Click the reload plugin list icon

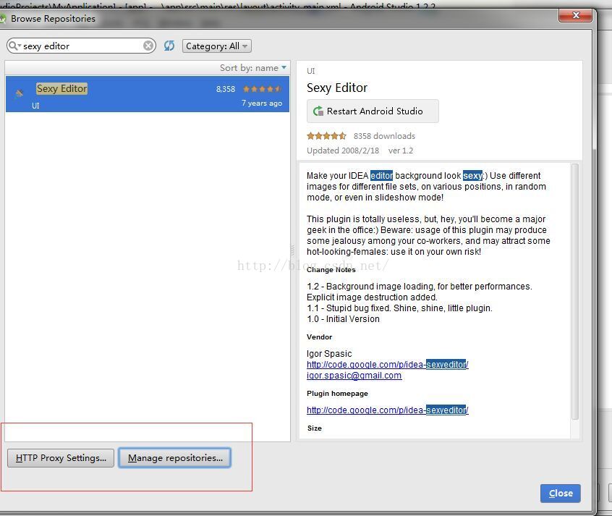coord(169,46)
